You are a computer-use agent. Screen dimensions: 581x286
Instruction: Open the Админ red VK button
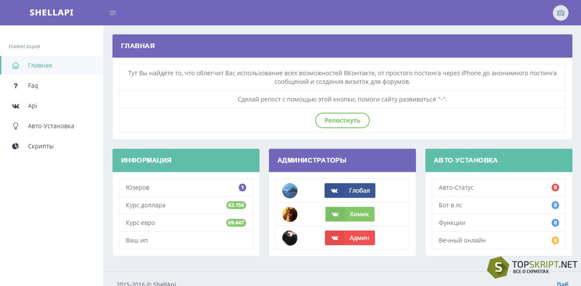[350, 238]
